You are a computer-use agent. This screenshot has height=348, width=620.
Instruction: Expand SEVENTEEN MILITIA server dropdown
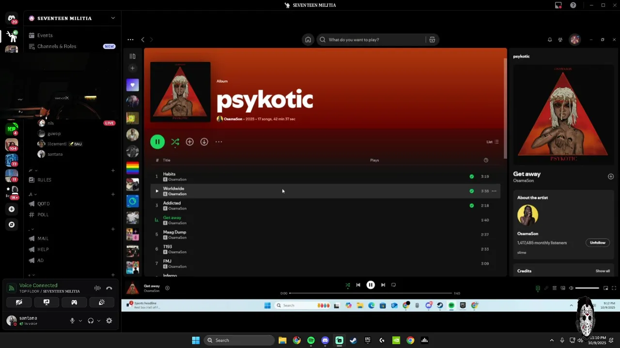point(113,18)
